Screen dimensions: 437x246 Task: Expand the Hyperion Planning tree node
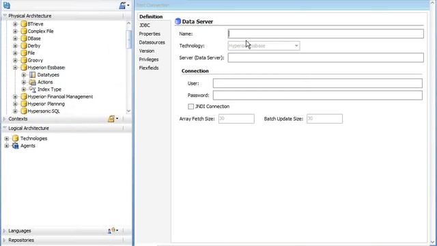point(15,104)
